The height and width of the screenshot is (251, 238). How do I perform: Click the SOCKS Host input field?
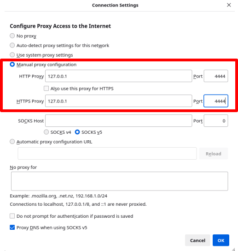118,121
